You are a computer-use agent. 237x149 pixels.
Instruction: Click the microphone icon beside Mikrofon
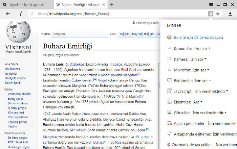click(169, 70)
